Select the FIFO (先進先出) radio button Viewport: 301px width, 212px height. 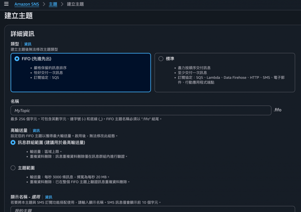click(17, 59)
